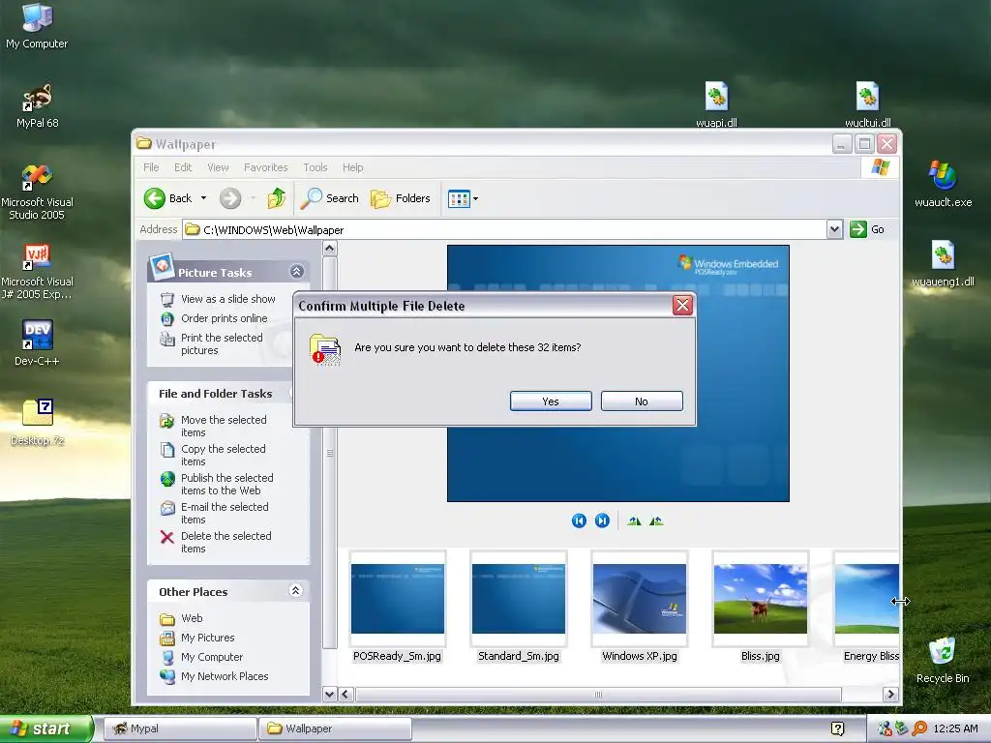Screen dimensions: 991x743
Task: Go up one folder level
Action: pos(276,198)
